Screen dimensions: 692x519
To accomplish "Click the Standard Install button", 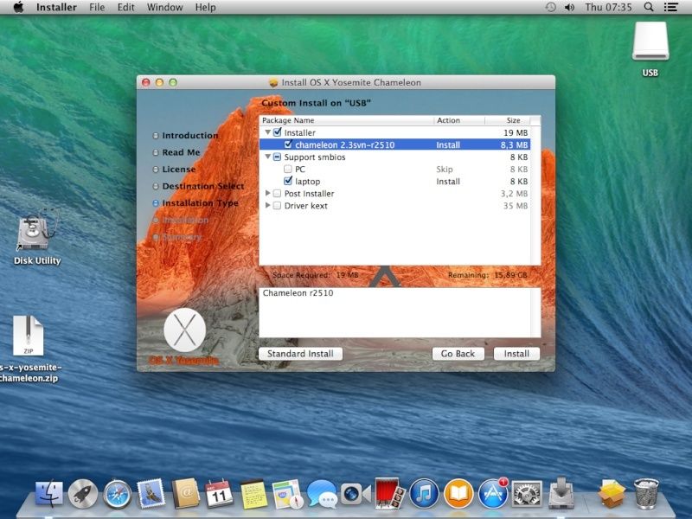I will pyautogui.click(x=300, y=354).
